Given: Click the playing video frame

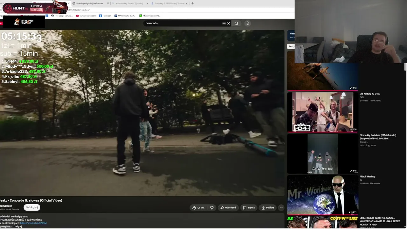Looking at the screenshot, I should [142, 113].
